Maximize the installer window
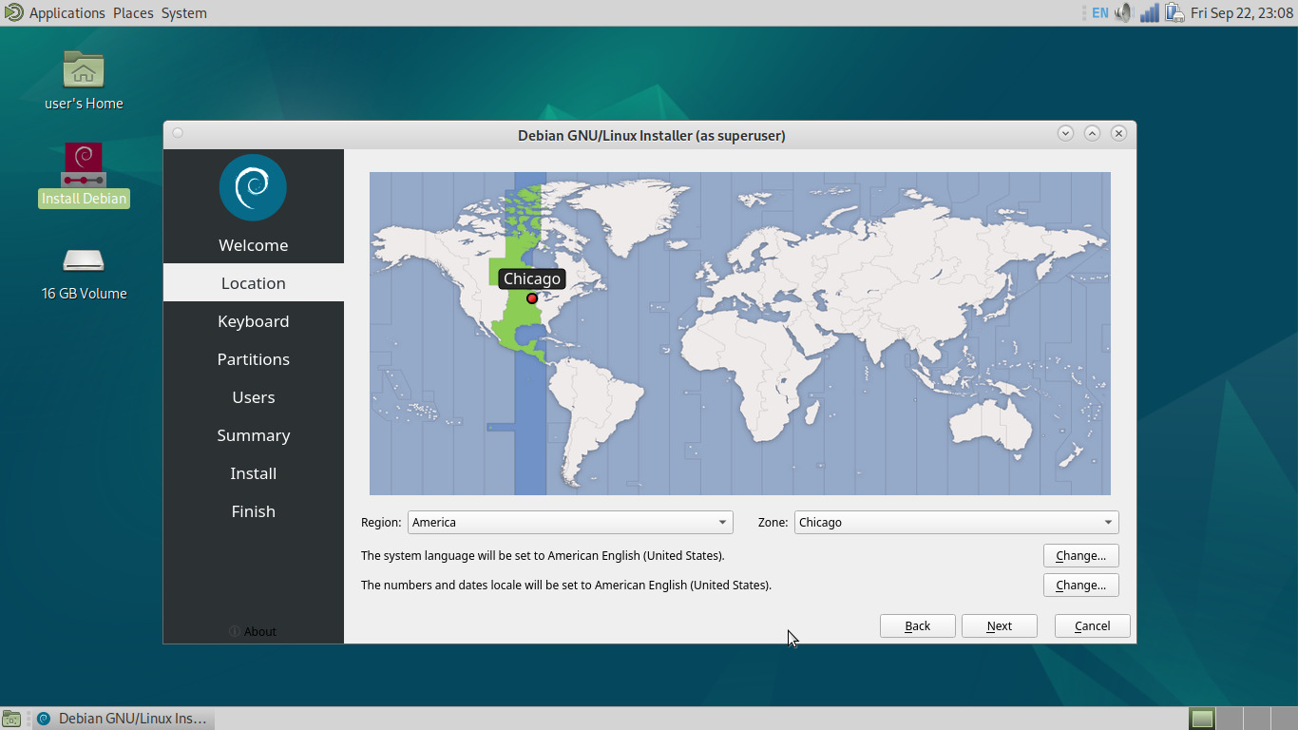 click(1092, 133)
